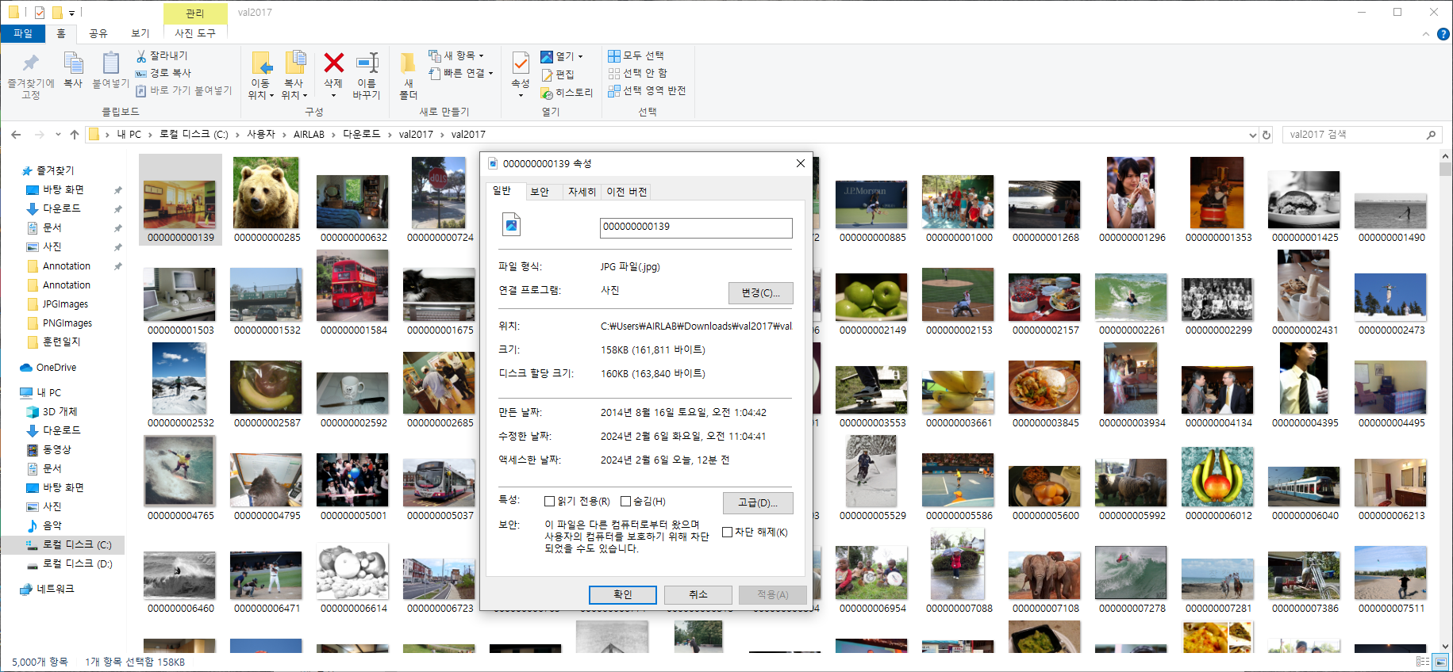
Task: Open the address bar history dropdown arrow
Action: pyautogui.click(x=1253, y=136)
